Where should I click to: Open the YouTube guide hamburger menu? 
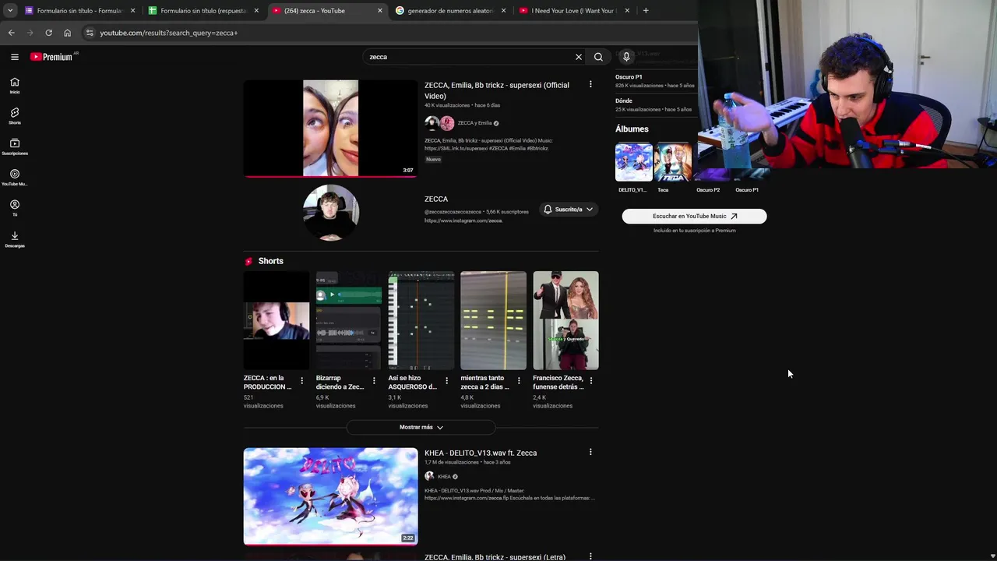pyautogui.click(x=15, y=57)
